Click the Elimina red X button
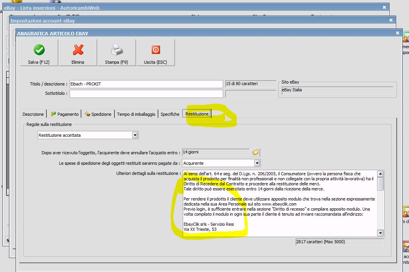 click(x=78, y=53)
